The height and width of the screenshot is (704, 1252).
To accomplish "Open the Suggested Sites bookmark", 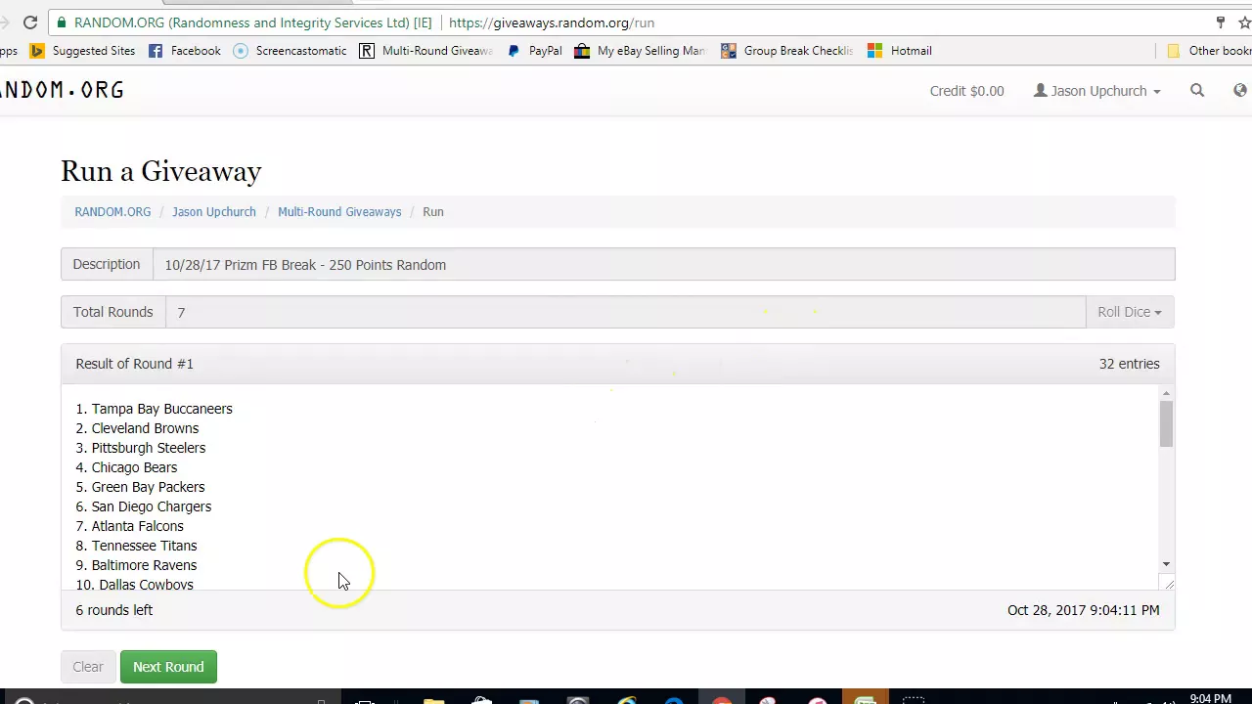I will pyautogui.click(x=83, y=51).
